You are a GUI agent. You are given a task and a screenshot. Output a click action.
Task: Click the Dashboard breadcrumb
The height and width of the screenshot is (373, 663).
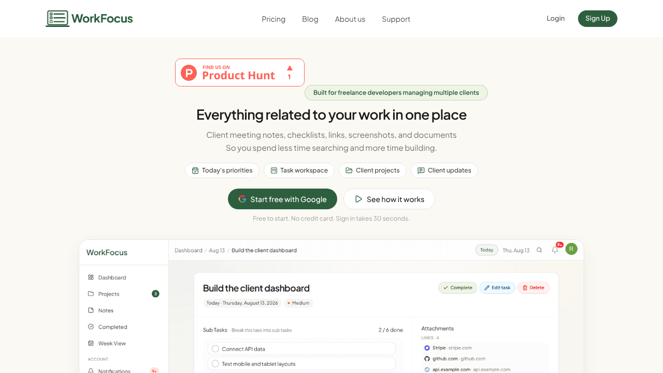point(189,250)
